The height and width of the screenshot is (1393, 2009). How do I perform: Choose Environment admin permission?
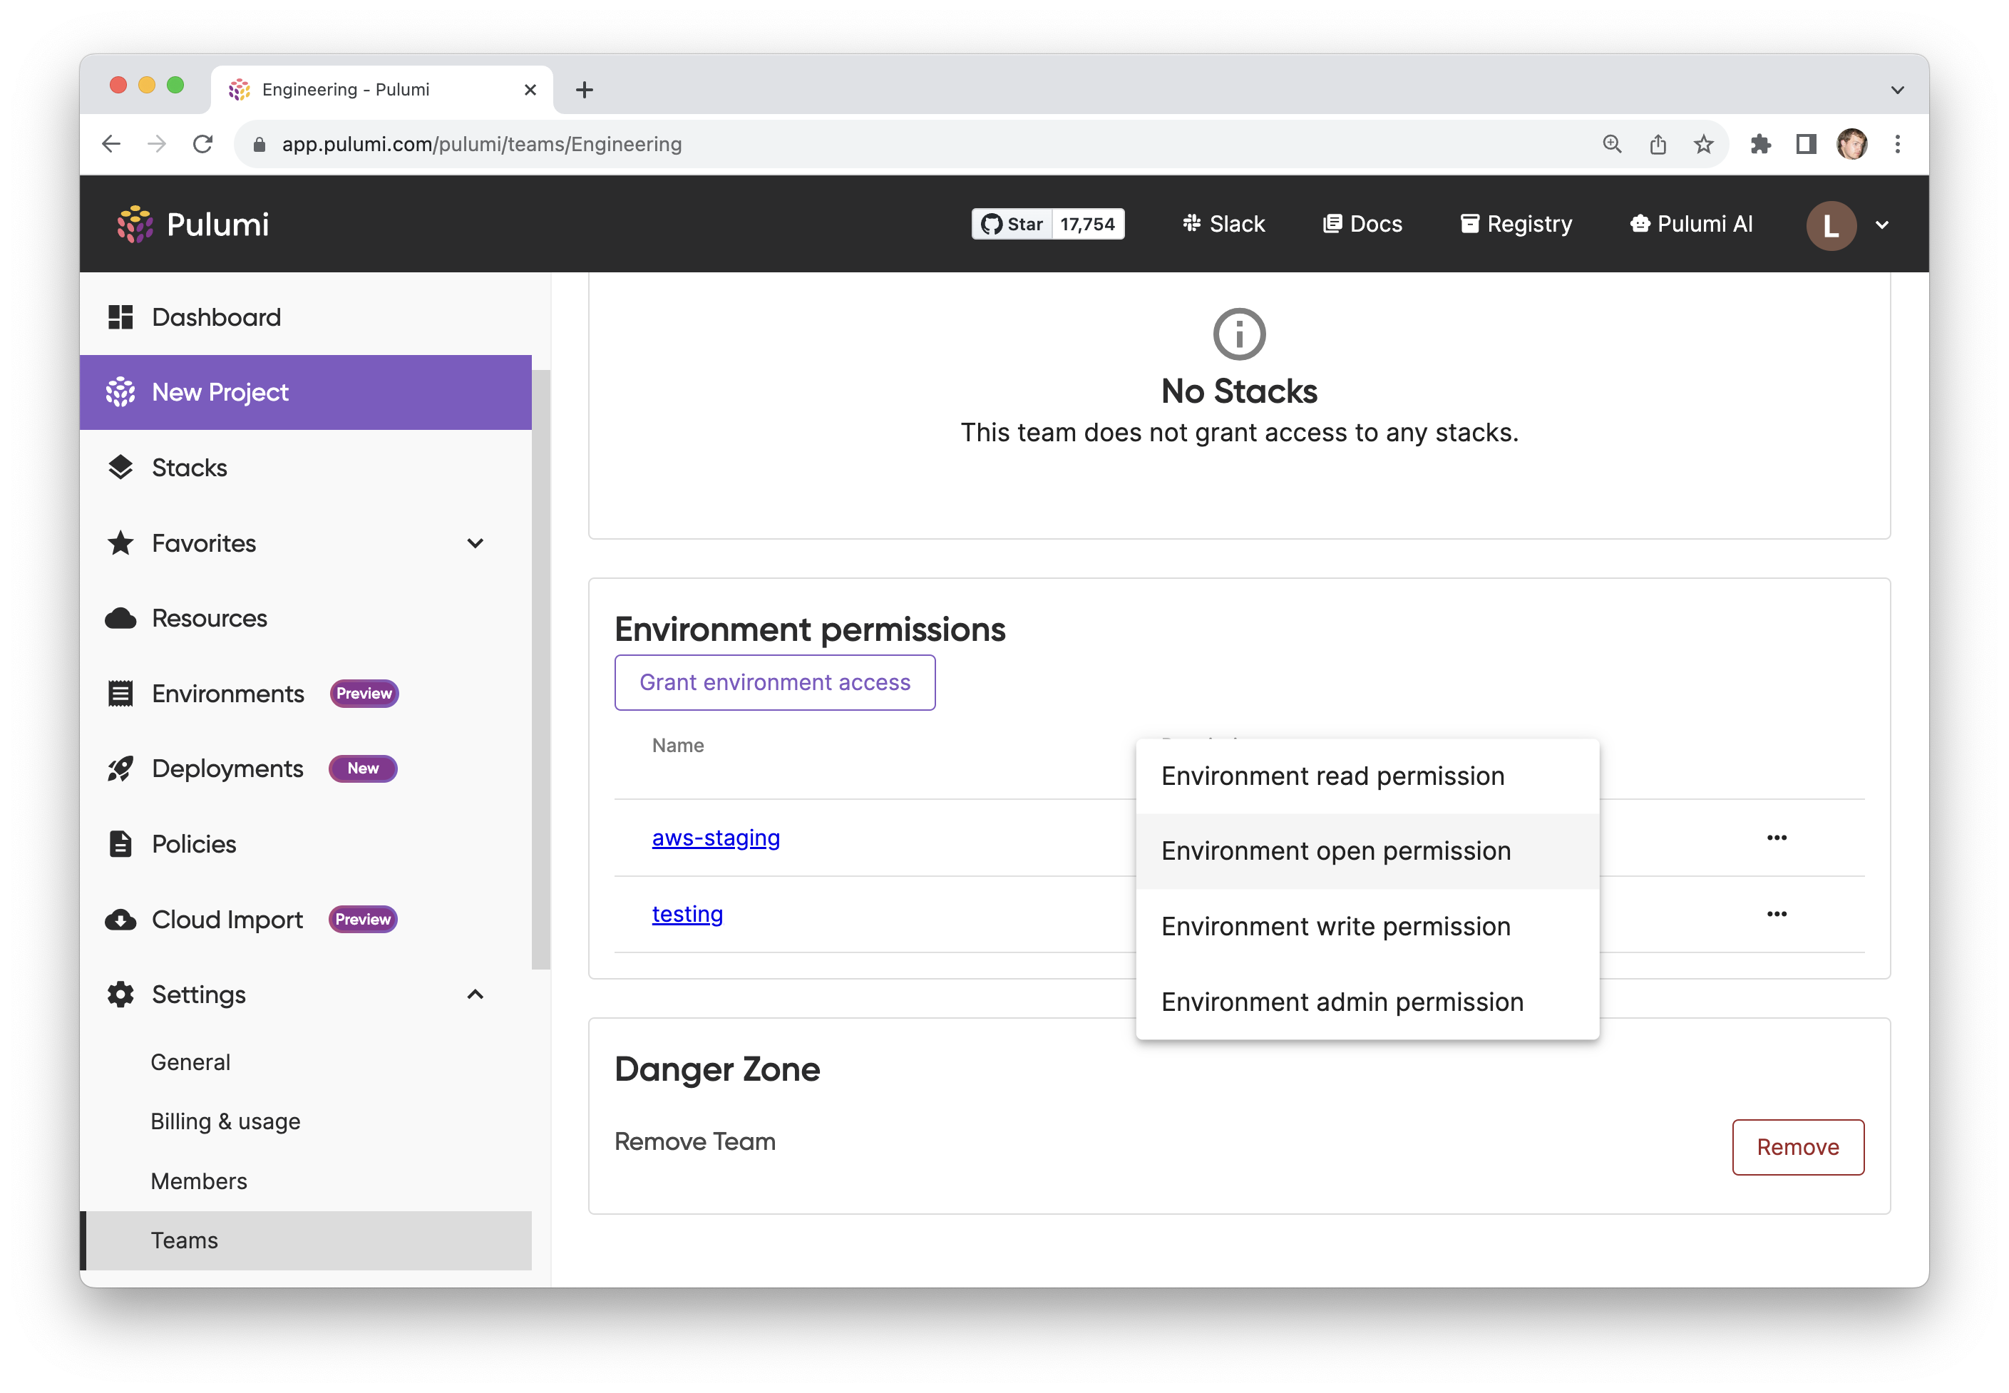pyautogui.click(x=1367, y=1002)
